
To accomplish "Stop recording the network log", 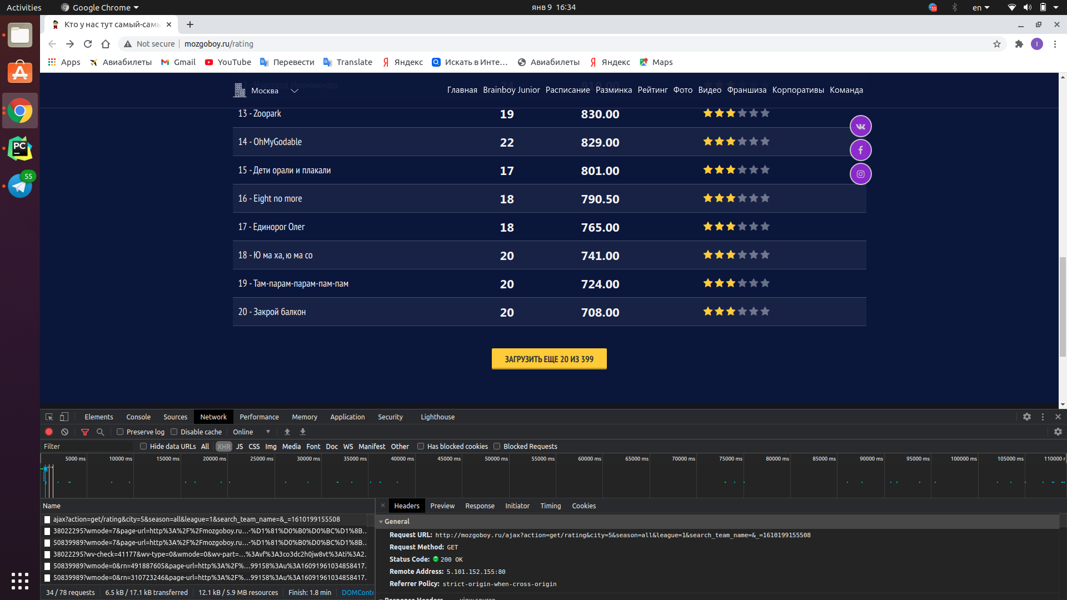I will click(49, 432).
